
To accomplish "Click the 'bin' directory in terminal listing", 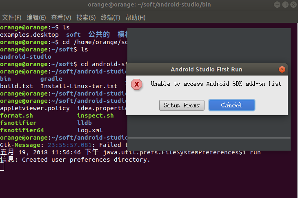I will pyautogui.click(x=6, y=79).
